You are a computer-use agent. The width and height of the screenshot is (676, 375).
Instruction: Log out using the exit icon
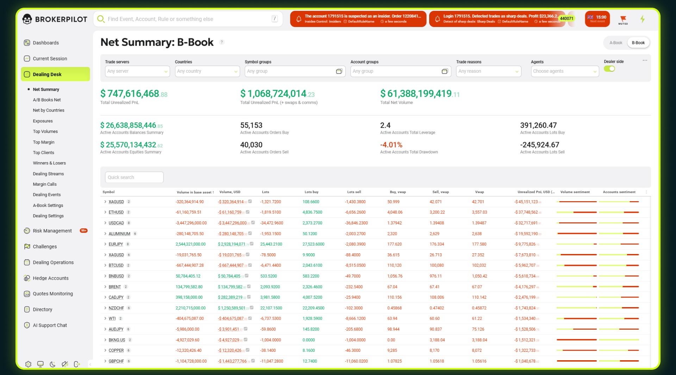click(77, 364)
